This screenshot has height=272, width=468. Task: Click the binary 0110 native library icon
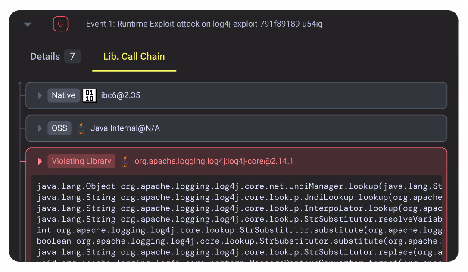coord(89,95)
